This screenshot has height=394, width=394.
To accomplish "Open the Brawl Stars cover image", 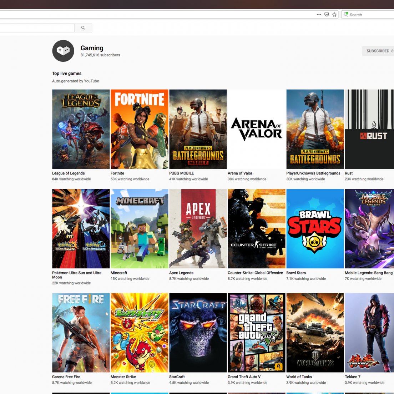I will tap(315, 228).
